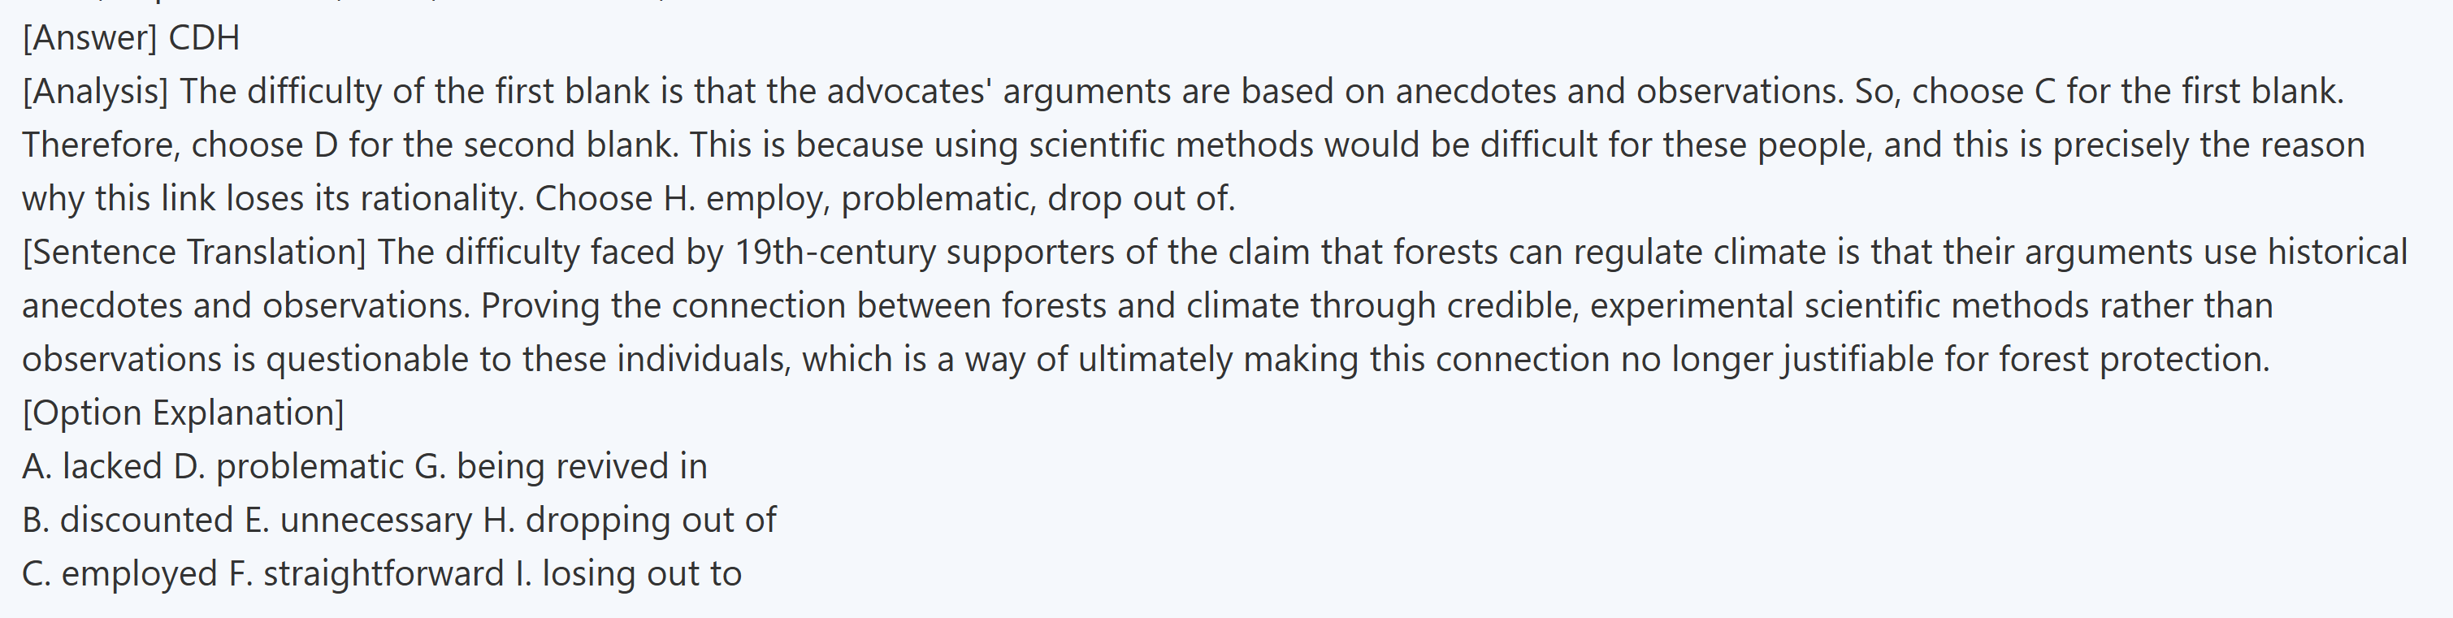Select option F. straightforward

pyautogui.click(x=366, y=573)
